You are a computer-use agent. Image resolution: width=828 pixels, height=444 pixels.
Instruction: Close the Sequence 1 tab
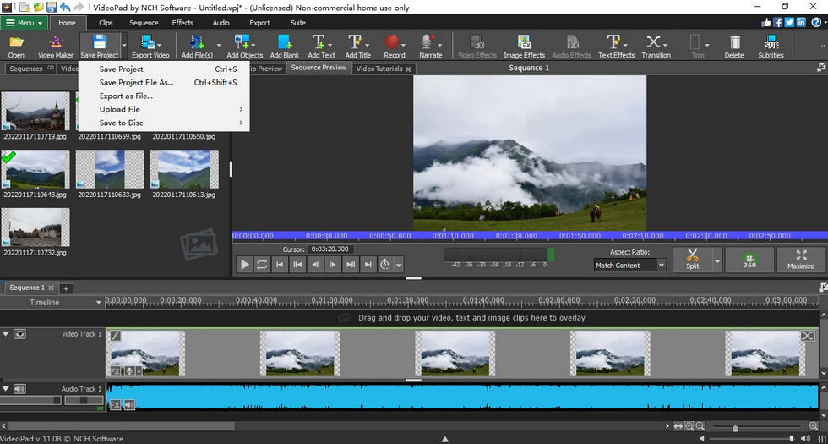pos(52,288)
